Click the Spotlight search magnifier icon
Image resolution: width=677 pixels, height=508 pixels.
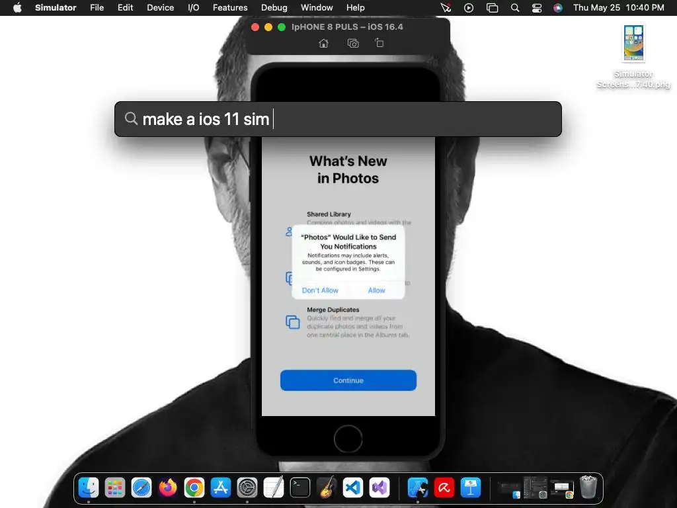point(131,118)
